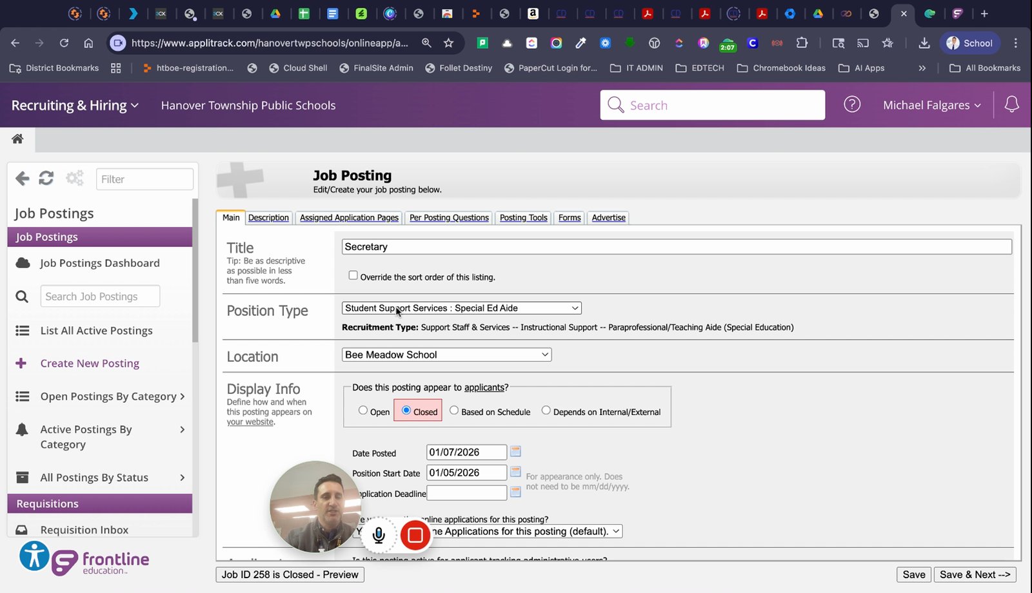Open Application Deadline calendar picker
The width and height of the screenshot is (1032, 593).
pyautogui.click(x=515, y=492)
